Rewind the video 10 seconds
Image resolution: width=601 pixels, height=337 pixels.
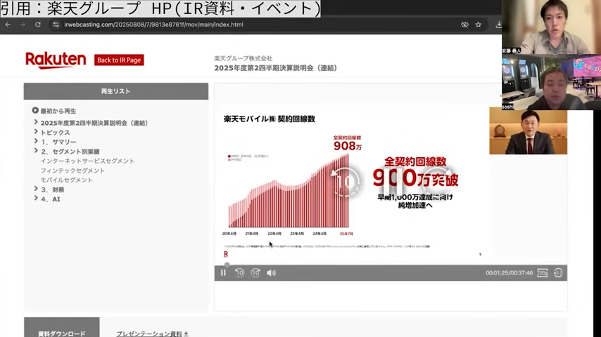point(239,272)
